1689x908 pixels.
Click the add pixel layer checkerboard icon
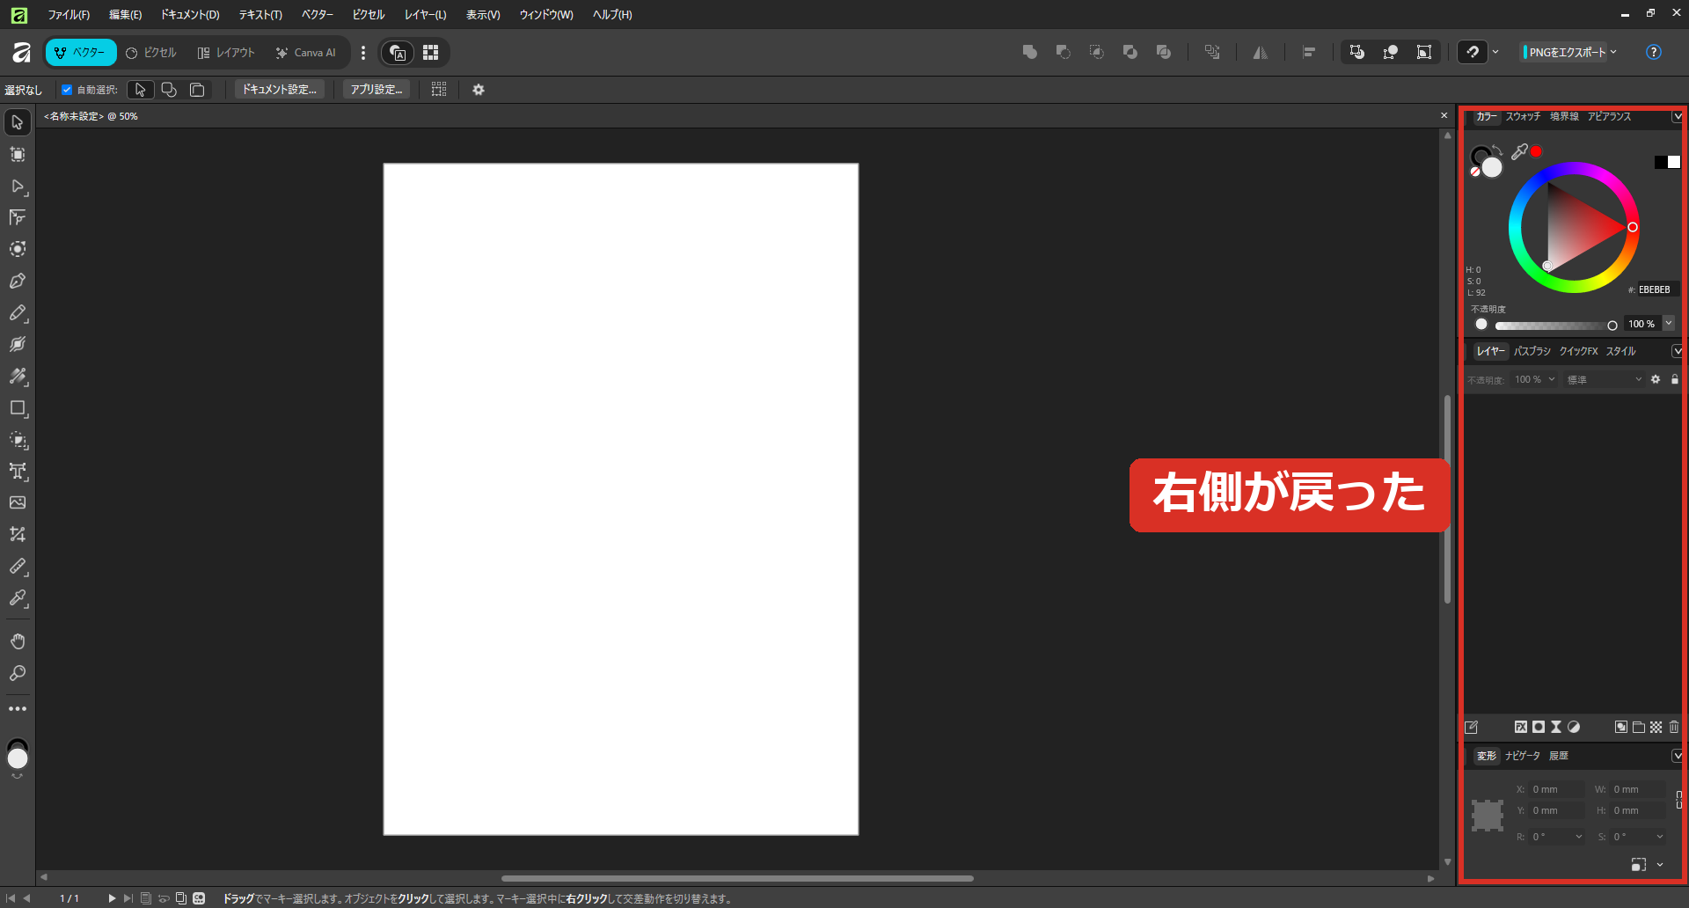point(1656,727)
